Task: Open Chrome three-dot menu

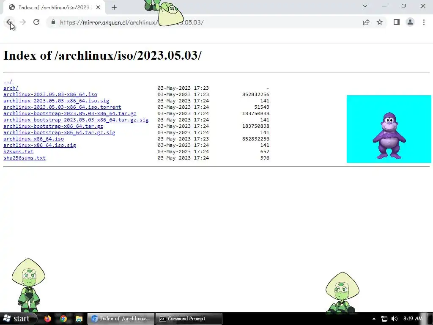Action: tap(424, 22)
